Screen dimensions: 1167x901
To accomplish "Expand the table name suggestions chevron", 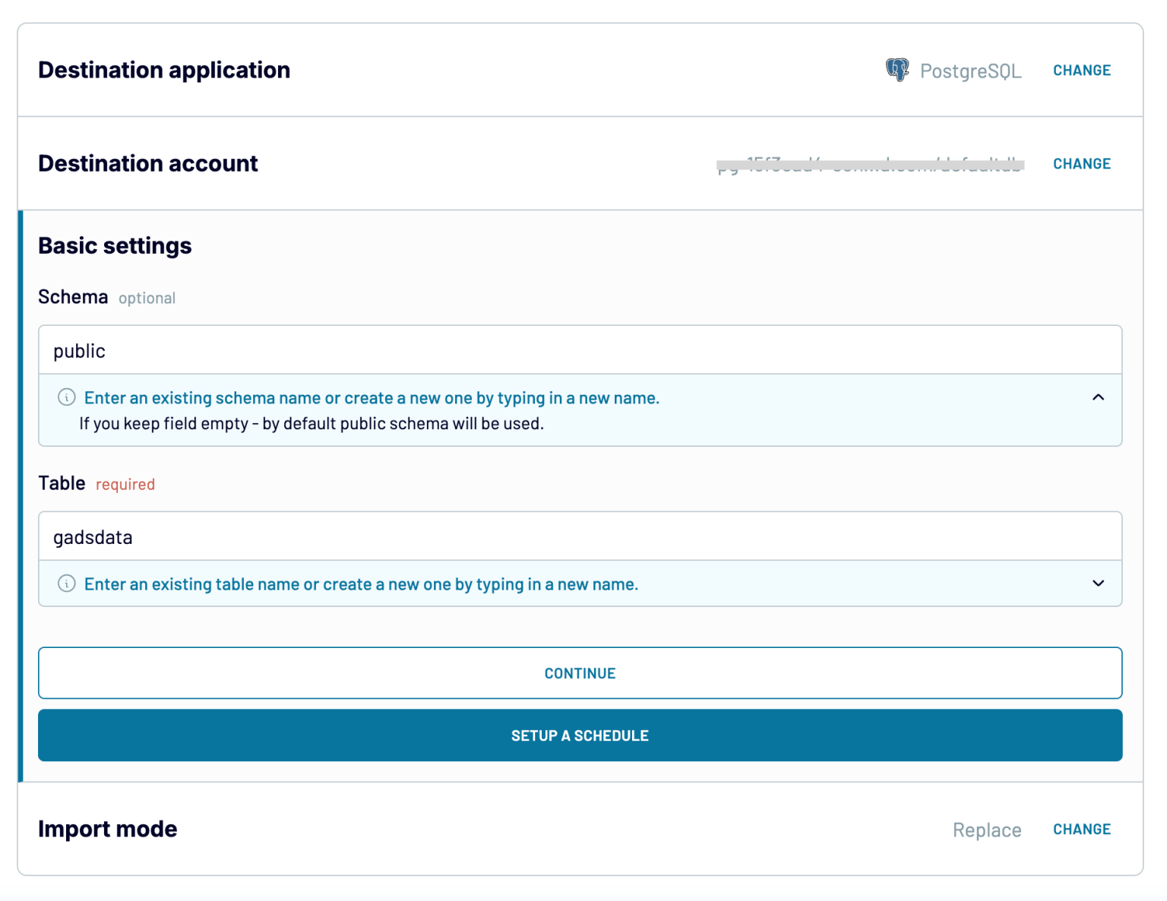I will tap(1097, 583).
